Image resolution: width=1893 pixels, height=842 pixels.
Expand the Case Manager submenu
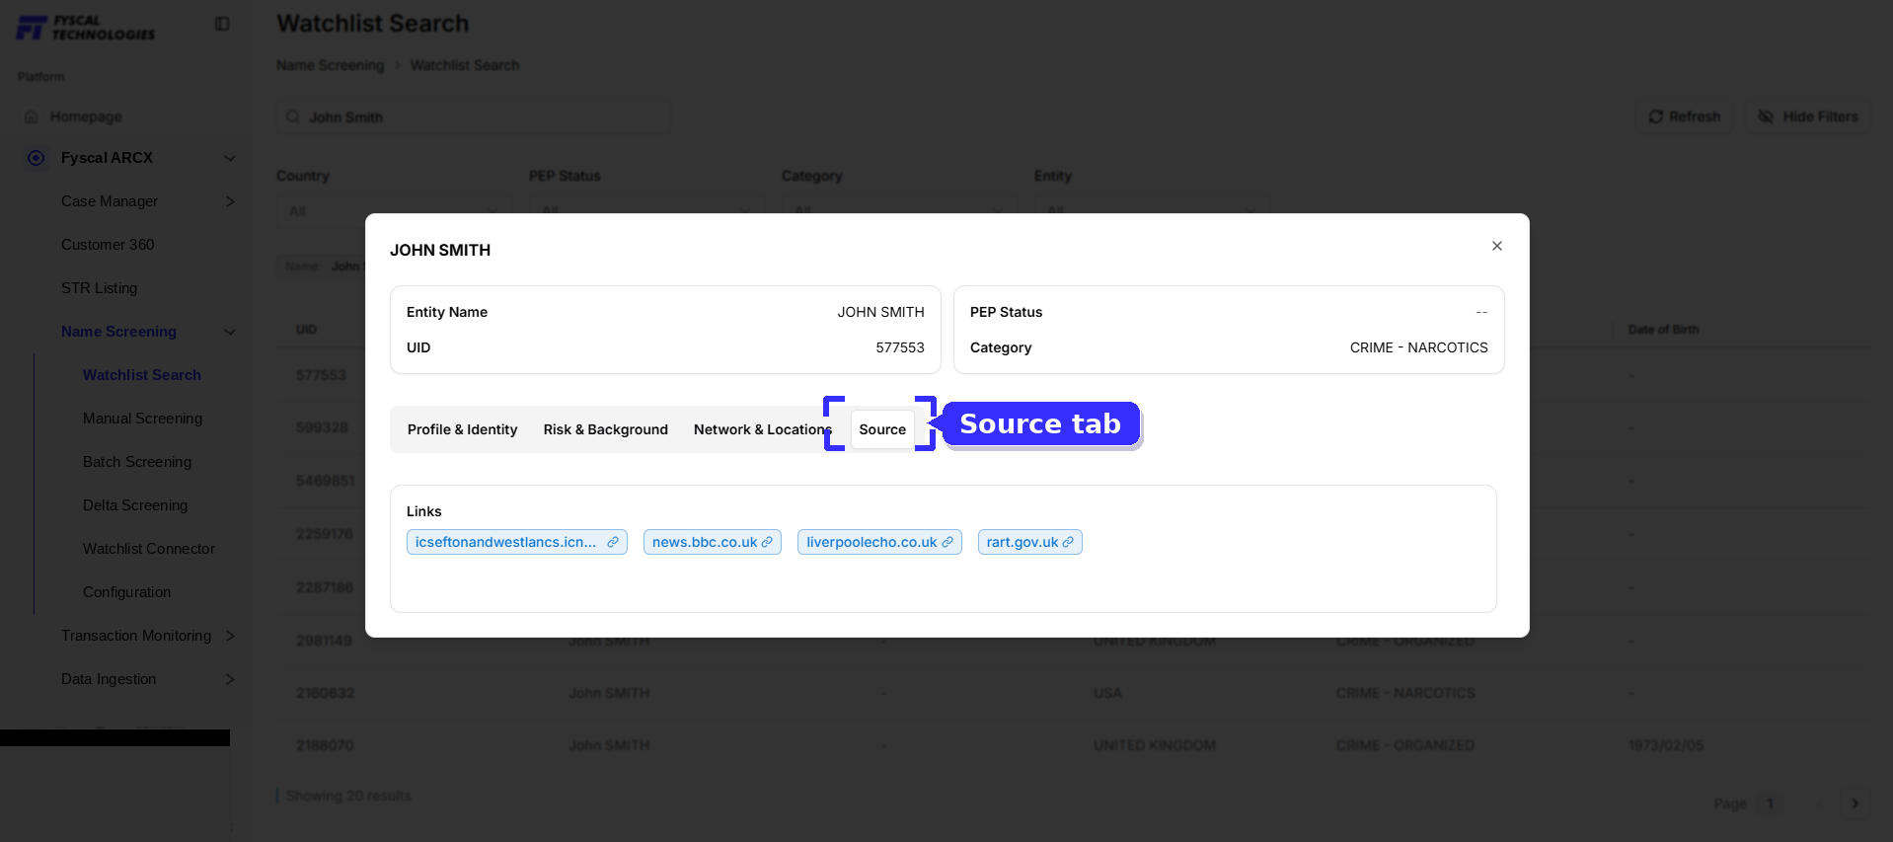click(230, 201)
